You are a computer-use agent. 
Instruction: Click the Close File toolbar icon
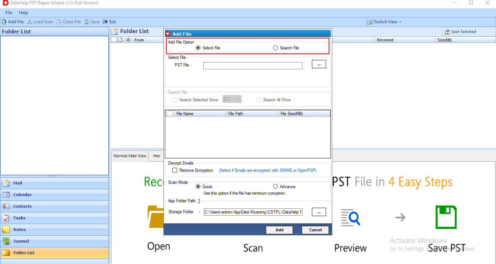[59, 22]
